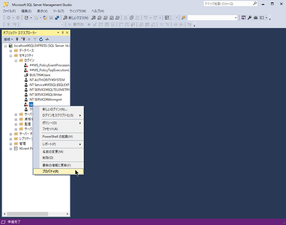Image resolution: width=286 pixels, height=225 pixels.
Task: Click the Save All toolbar icon
Action: 57,18
